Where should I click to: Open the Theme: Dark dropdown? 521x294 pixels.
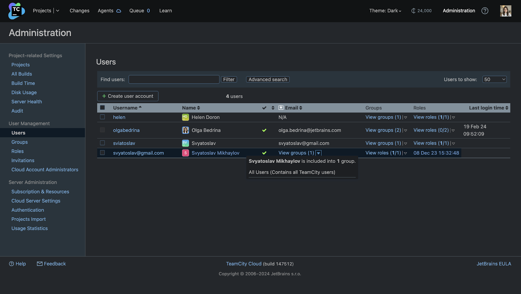385,11
